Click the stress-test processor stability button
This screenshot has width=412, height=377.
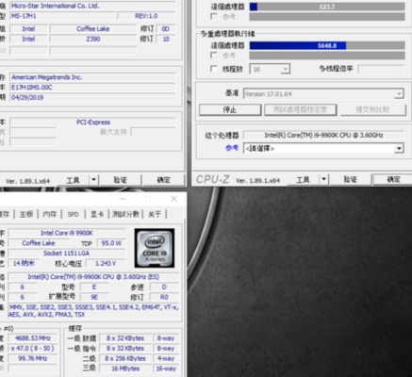300,109
